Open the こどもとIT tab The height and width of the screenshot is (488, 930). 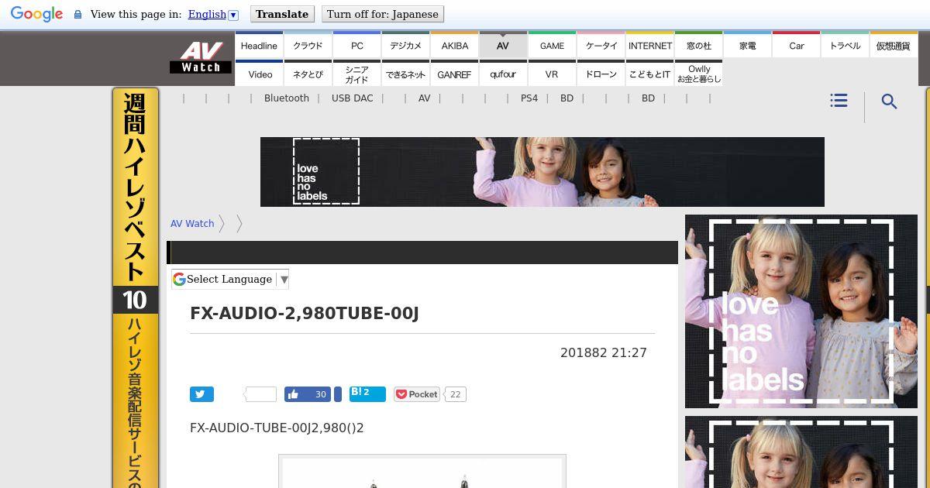[649, 74]
